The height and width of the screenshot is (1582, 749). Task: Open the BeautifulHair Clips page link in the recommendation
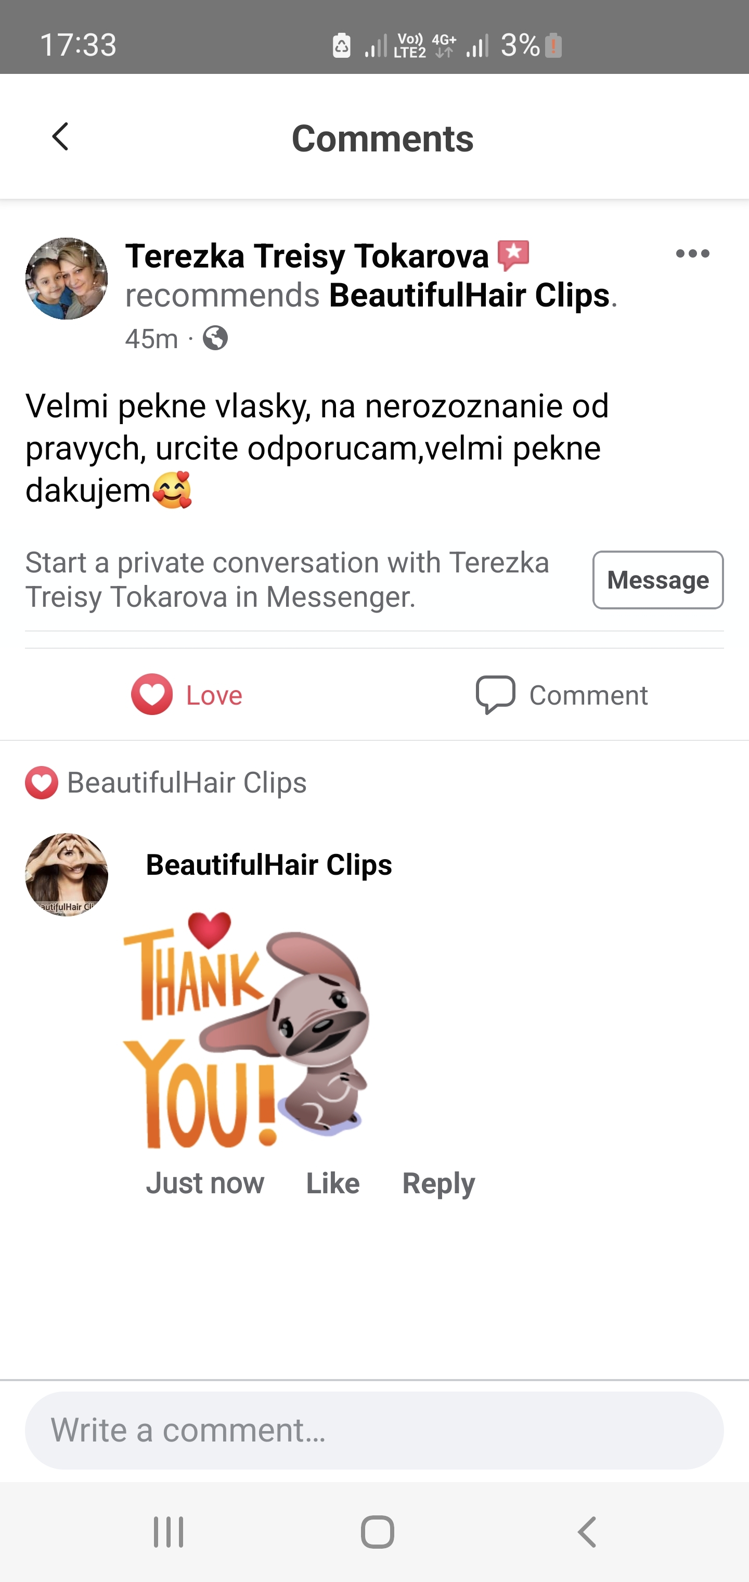pos(469,296)
